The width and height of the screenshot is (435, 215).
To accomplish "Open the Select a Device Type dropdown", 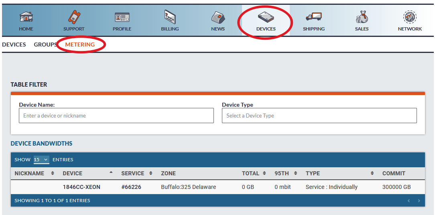I will point(319,116).
